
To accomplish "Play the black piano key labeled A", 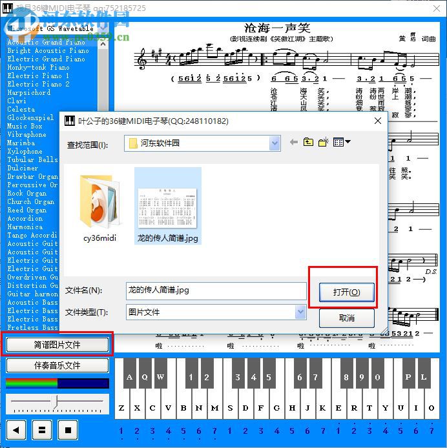I will [130, 373].
